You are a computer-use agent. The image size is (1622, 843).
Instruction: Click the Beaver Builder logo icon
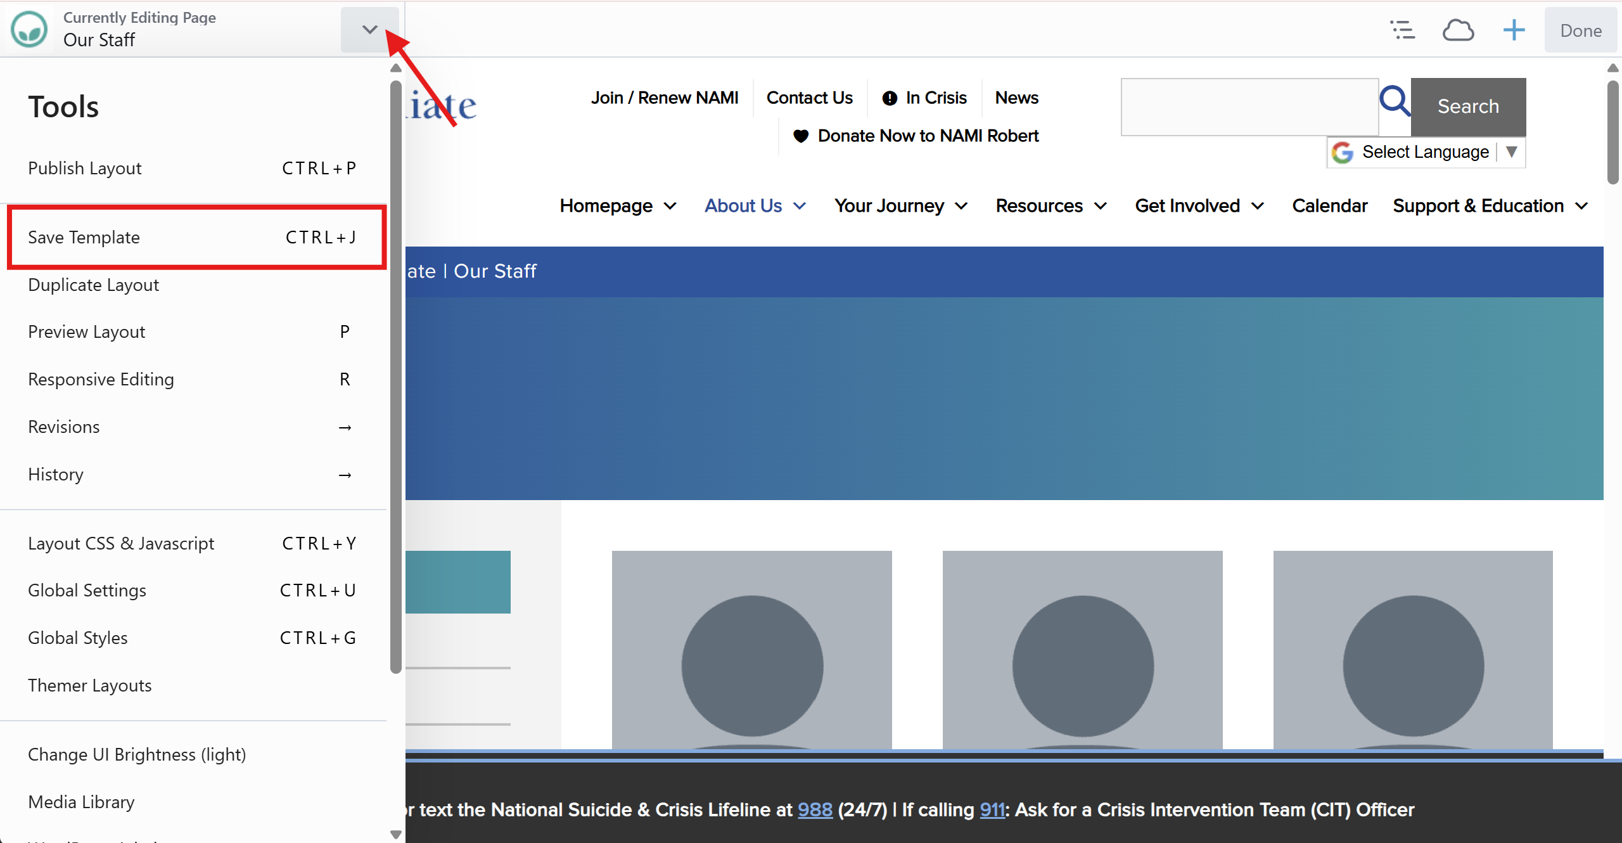29,29
